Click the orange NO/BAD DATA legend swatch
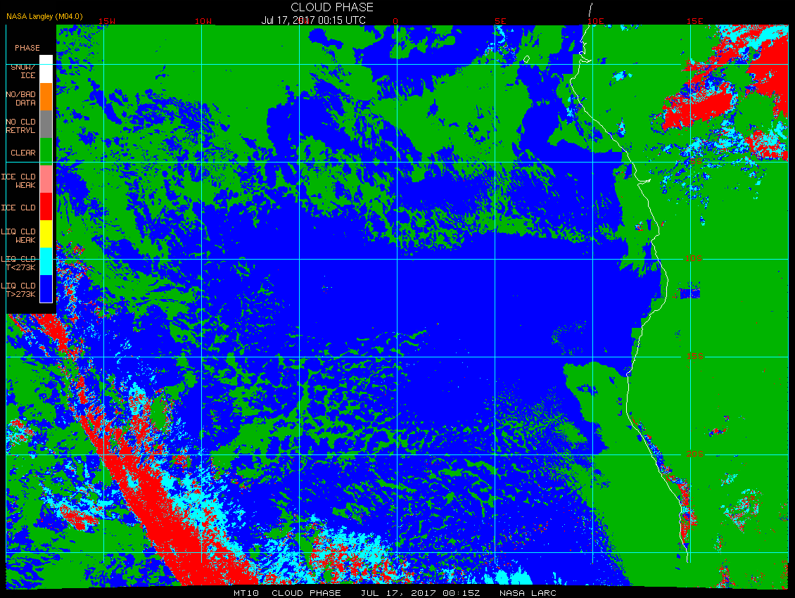Screen dimensions: 795x598 pyautogui.click(x=46, y=97)
